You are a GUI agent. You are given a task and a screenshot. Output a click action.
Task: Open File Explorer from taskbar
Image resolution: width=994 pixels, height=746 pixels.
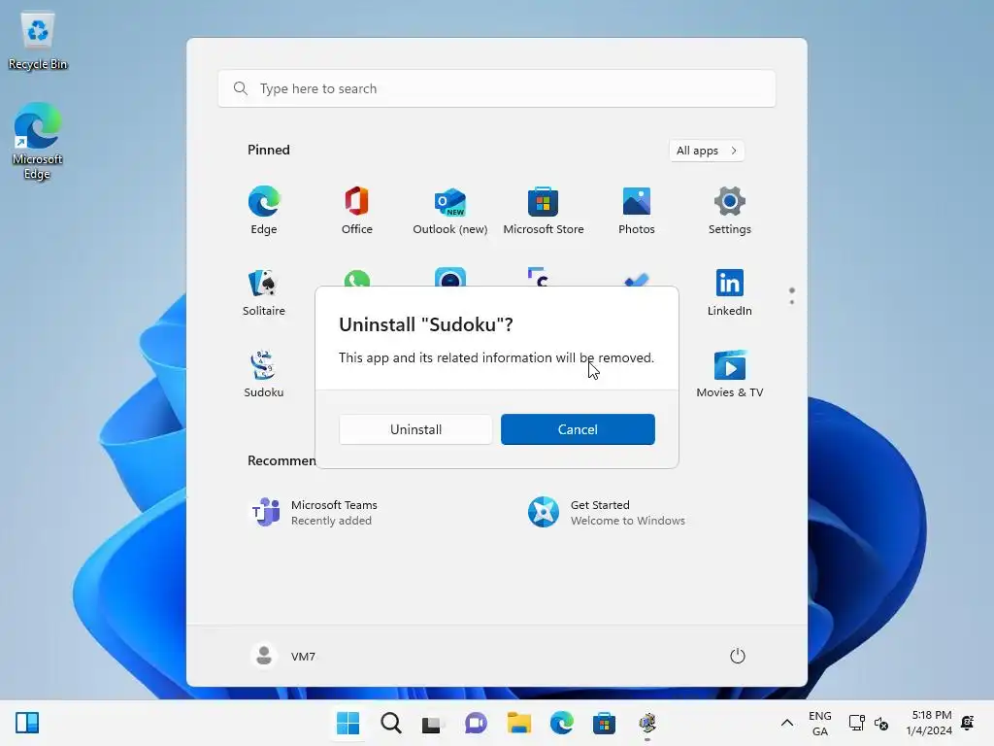[x=518, y=723]
